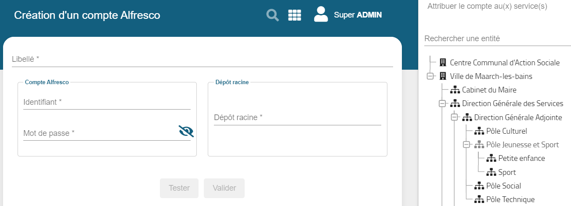Toggle password visibility eye icon

[186, 131]
